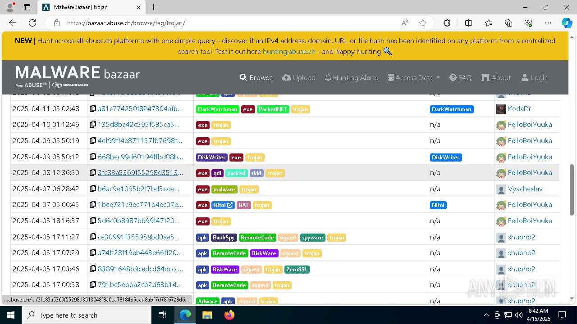Image resolution: width=577 pixels, height=324 pixels.
Task: Copy hash 668bec99d60194ffbd08b to clipboard
Action: (x=93, y=157)
